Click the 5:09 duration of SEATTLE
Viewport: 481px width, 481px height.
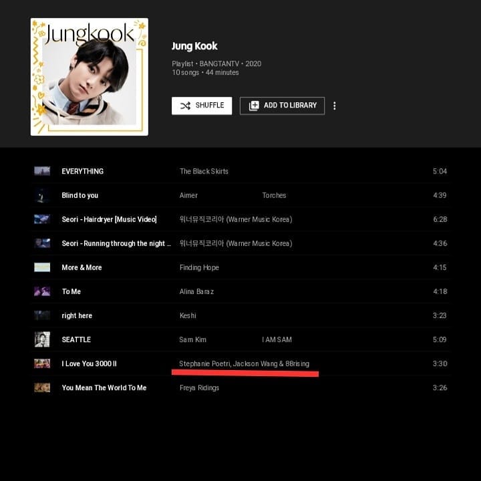click(x=440, y=339)
